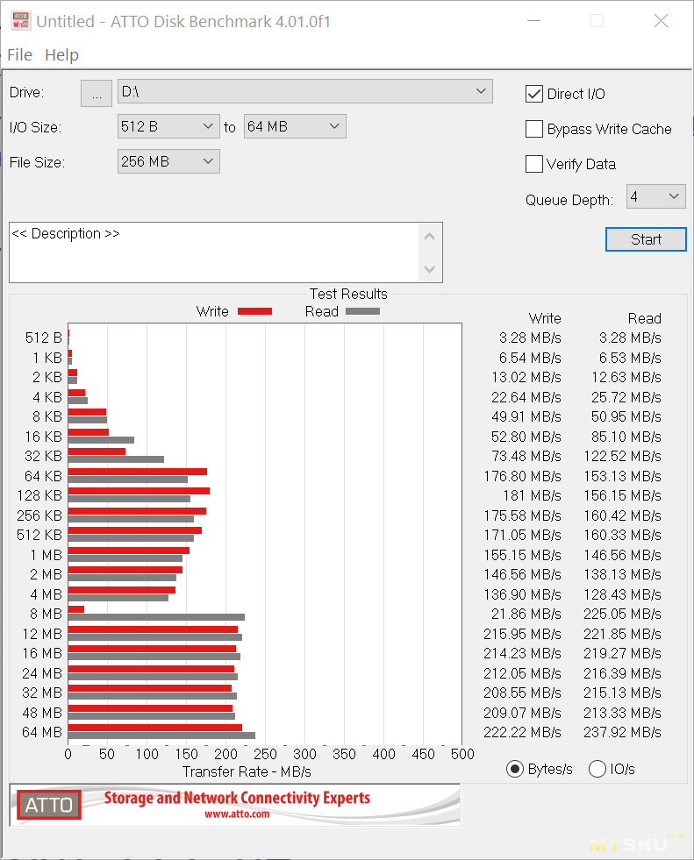
Task: Expand the Drive D:\ dropdown
Action: [304, 91]
